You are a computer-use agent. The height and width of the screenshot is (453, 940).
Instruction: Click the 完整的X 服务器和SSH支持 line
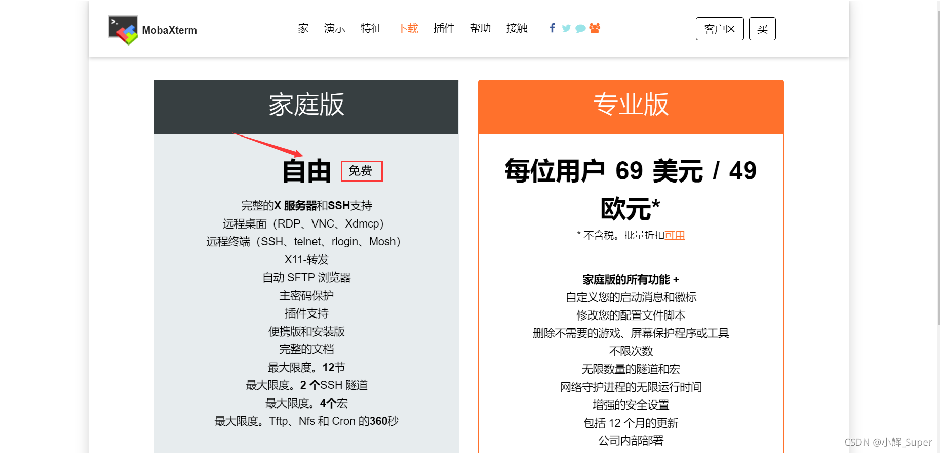point(306,206)
